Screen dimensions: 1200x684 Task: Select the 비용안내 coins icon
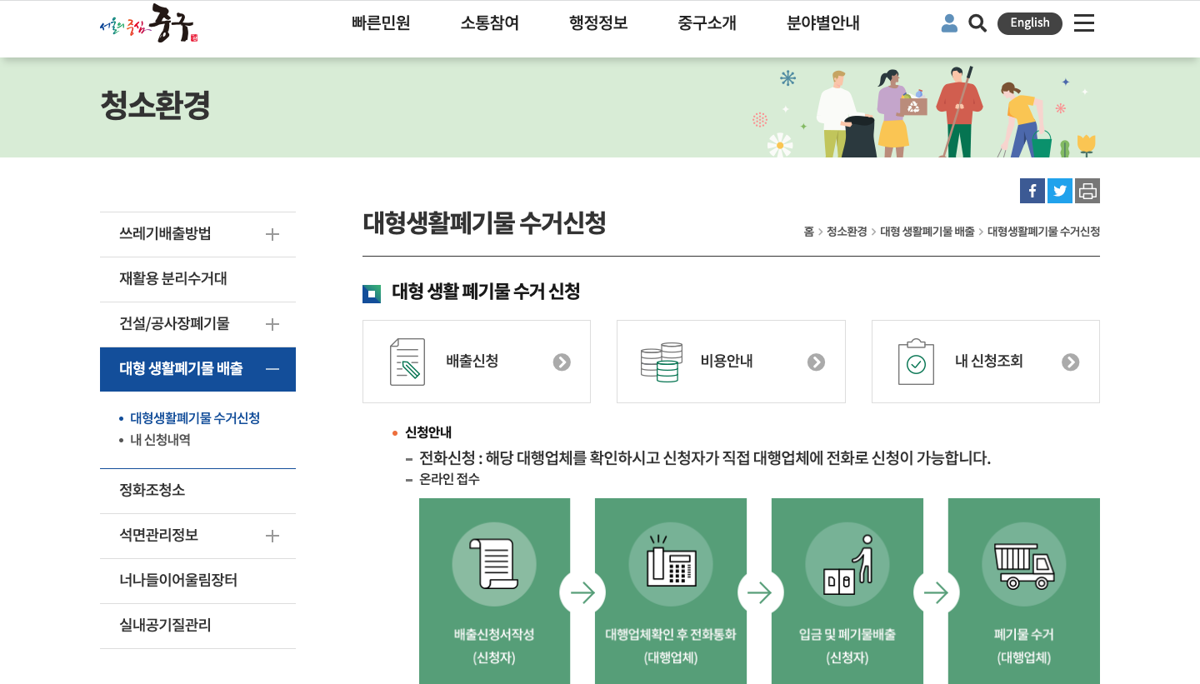[x=661, y=361]
